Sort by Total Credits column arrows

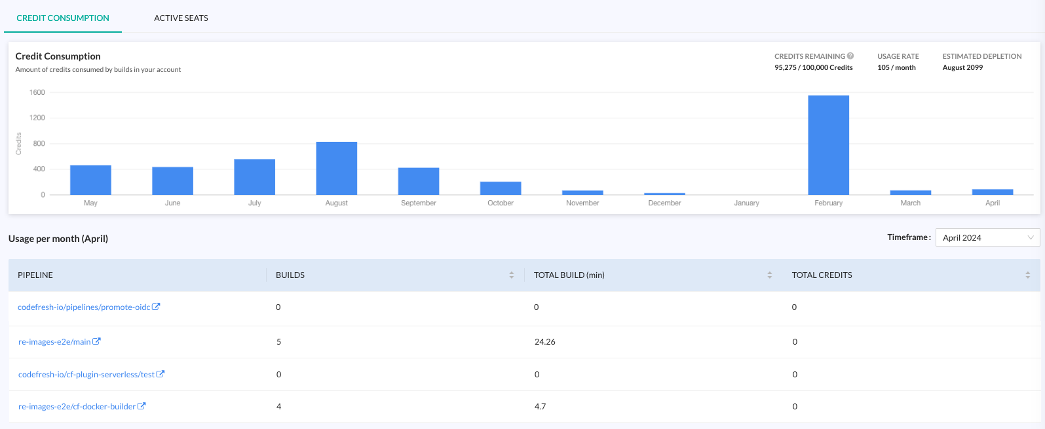tap(1027, 275)
